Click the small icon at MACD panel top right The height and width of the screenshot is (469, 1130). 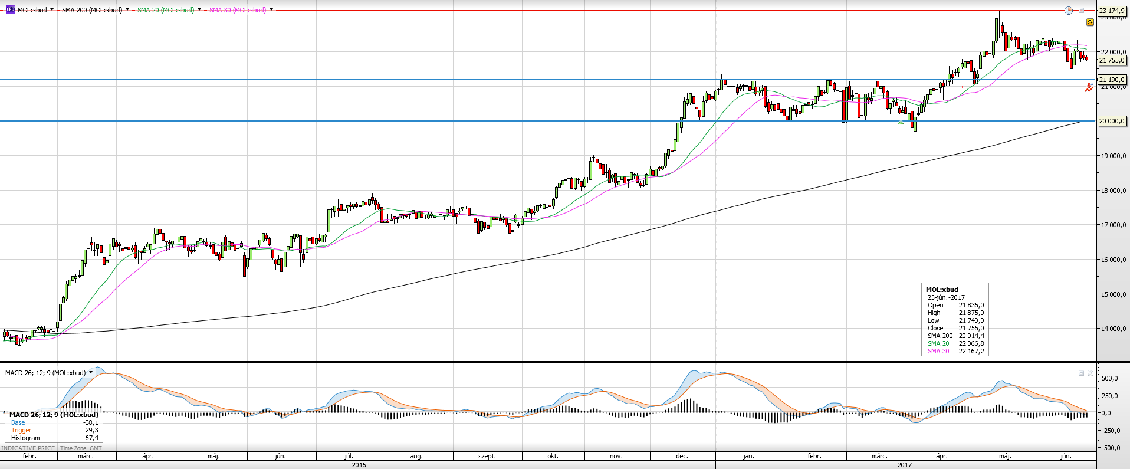[x=1082, y=373]
